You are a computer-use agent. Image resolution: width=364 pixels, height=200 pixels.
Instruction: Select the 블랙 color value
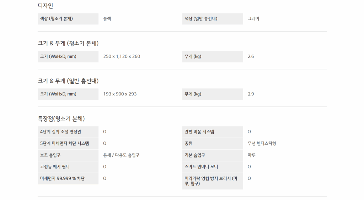[107, 19]
